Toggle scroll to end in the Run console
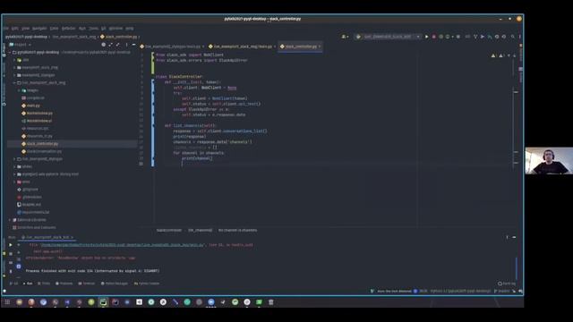 [x=19, y=267]
